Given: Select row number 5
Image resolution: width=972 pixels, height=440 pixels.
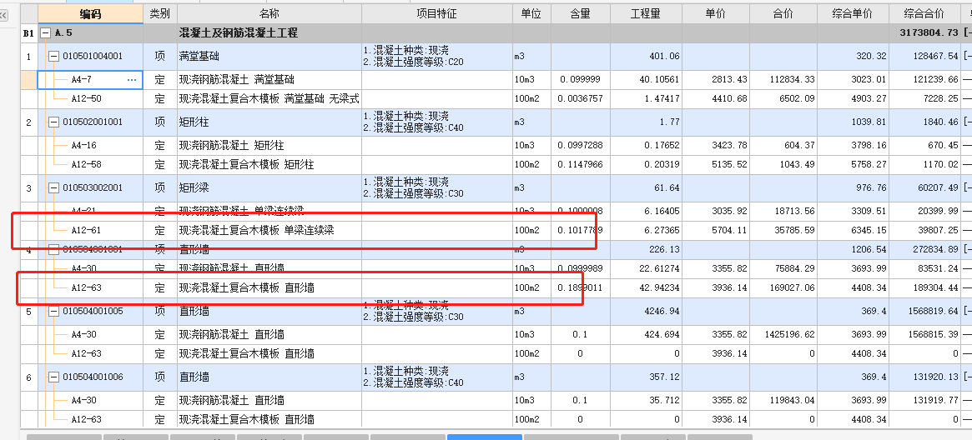Looking at the screenshot, I should (28, 311).
